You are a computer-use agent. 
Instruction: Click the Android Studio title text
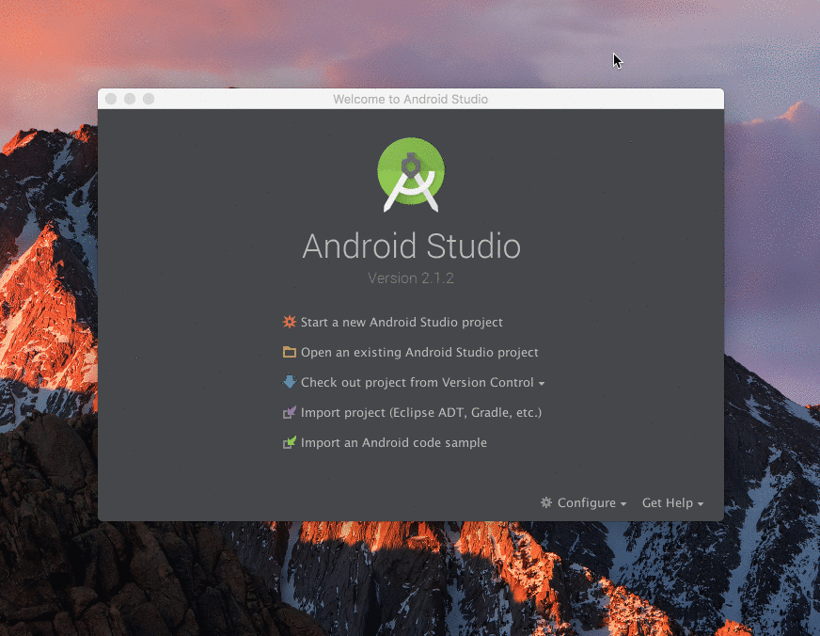[411, 246]
